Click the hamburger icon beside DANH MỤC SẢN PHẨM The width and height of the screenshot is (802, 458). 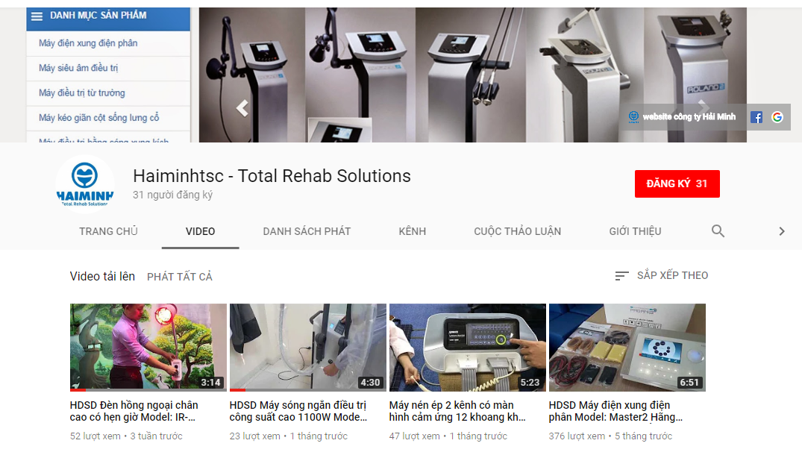coord(37,16)
